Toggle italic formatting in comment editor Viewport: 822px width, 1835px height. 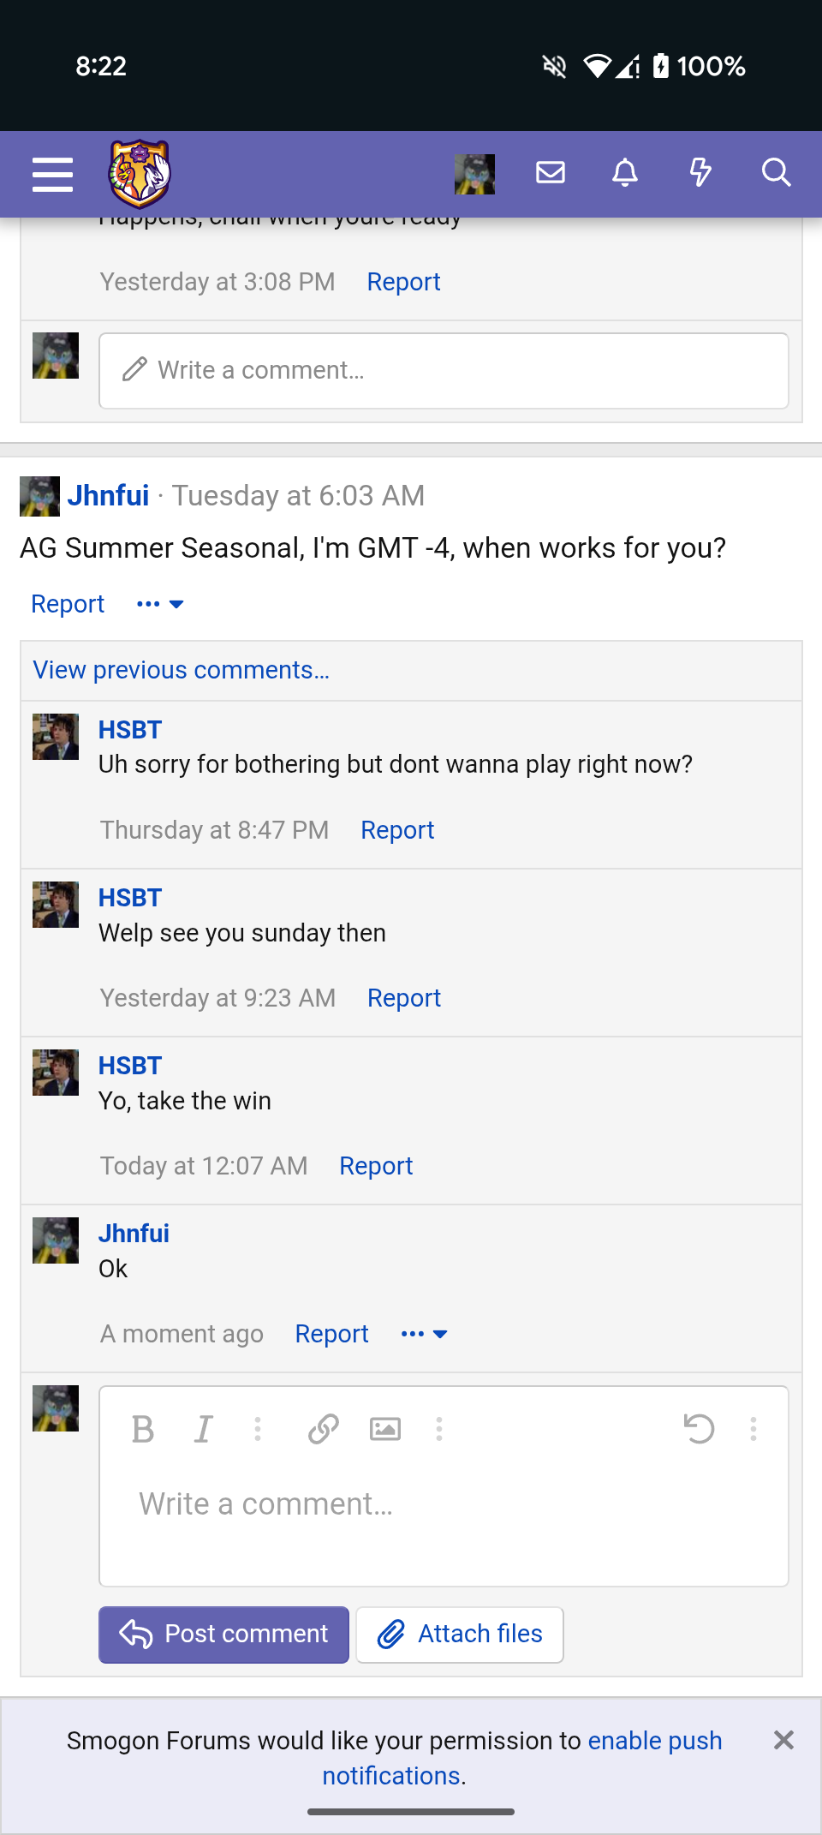point(203,1429)
